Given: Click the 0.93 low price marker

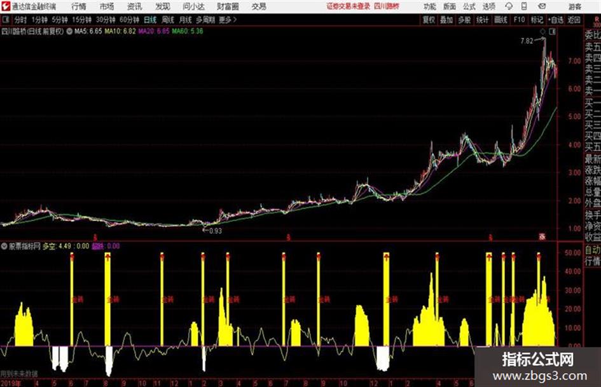Looking at the screenshot, I should tap(216, 231).
